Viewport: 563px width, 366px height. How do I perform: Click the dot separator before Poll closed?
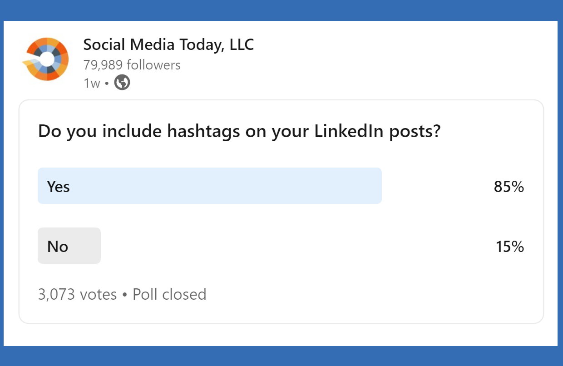point(125,295)
